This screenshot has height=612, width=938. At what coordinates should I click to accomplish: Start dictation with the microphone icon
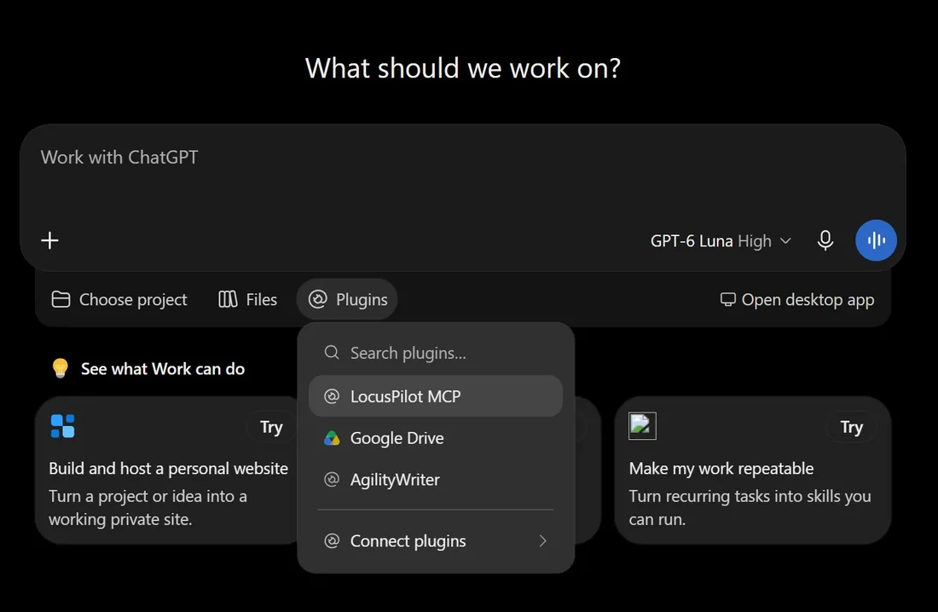[825, 240]
